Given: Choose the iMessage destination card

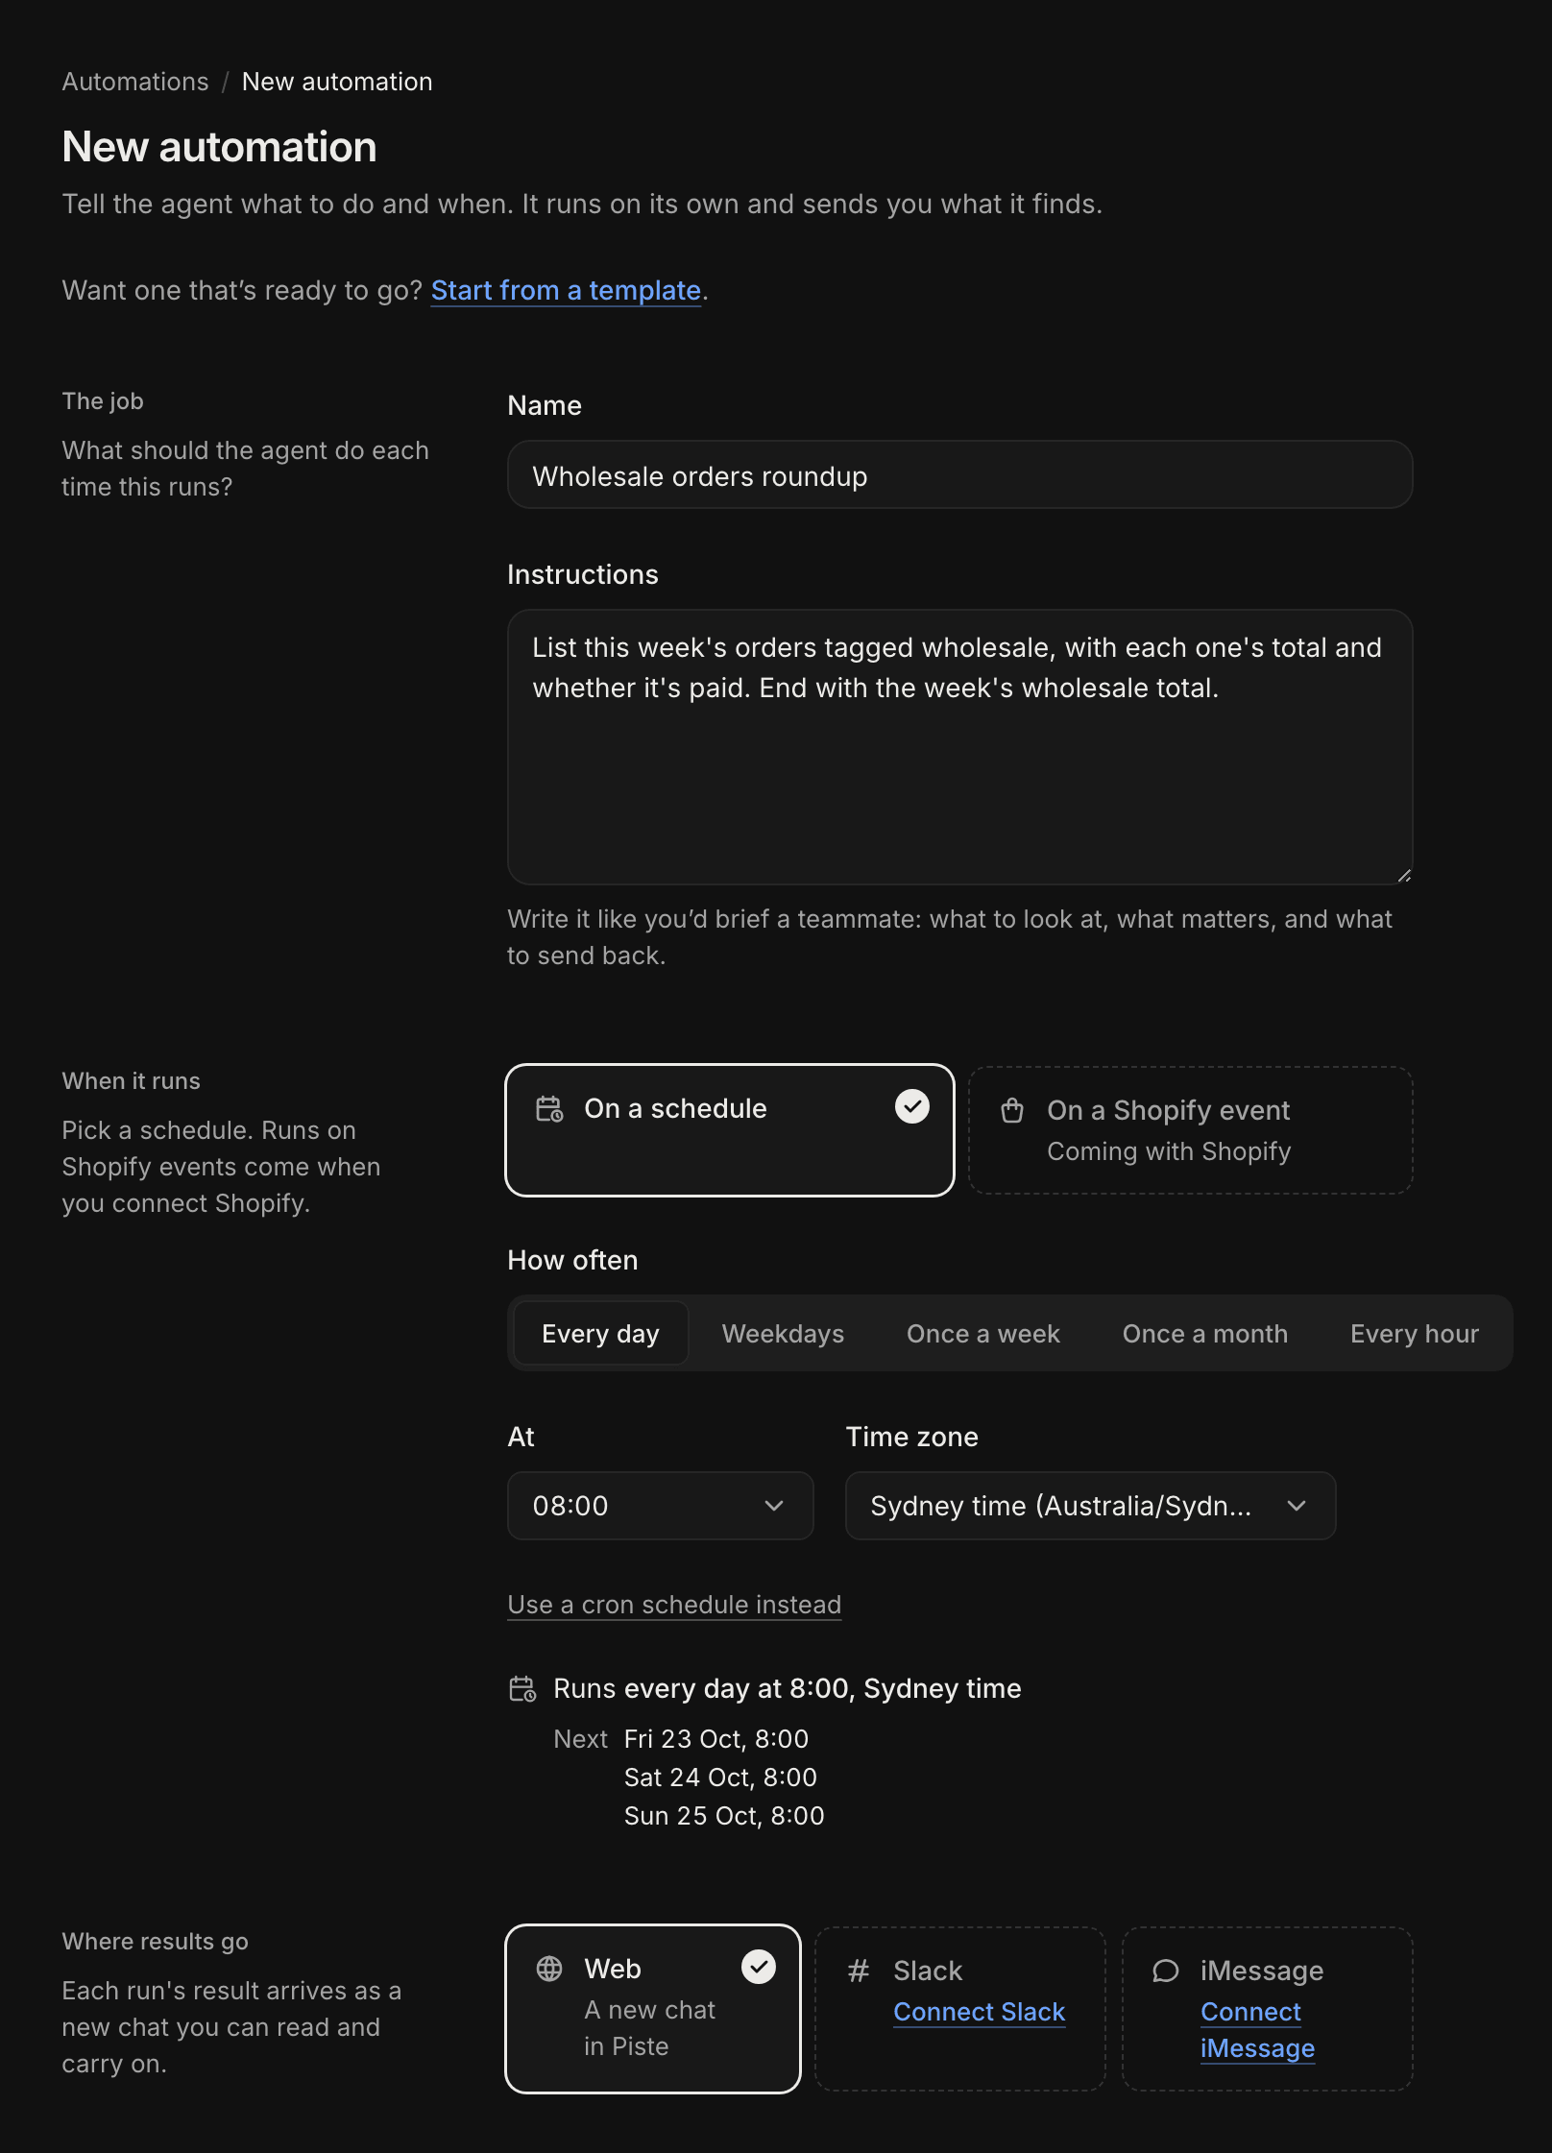Looking at the screenshot, I should (1268, 2009).
